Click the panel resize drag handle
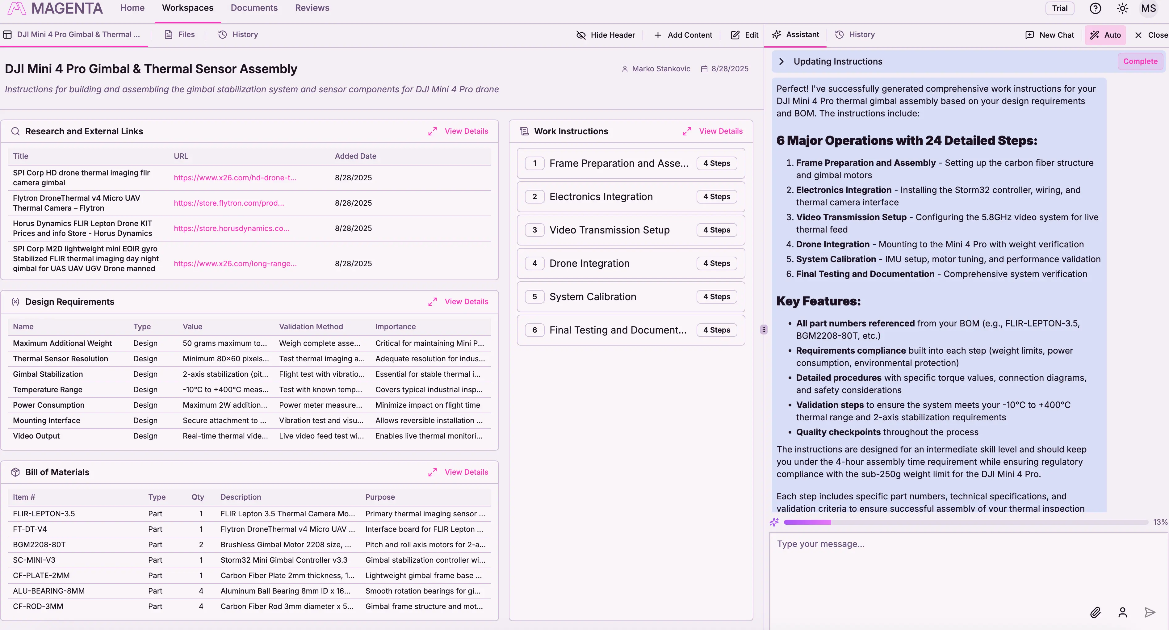The image size is (1169, 630). pos(764,330)
